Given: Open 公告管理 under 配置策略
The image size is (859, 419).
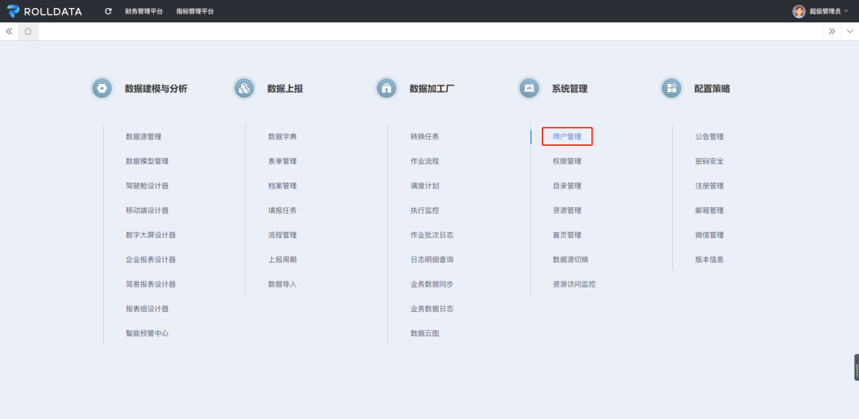Looking at the screenshot, I should pos(709,137).
